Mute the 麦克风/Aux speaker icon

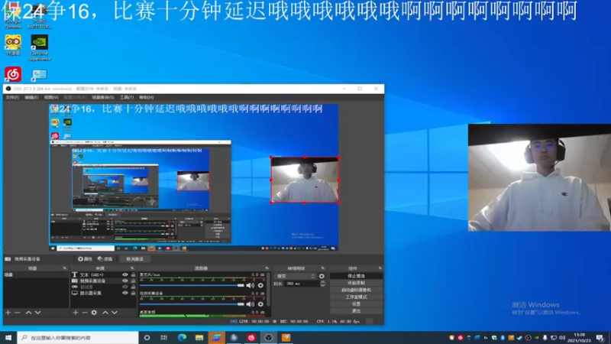[x=251, y=285]
